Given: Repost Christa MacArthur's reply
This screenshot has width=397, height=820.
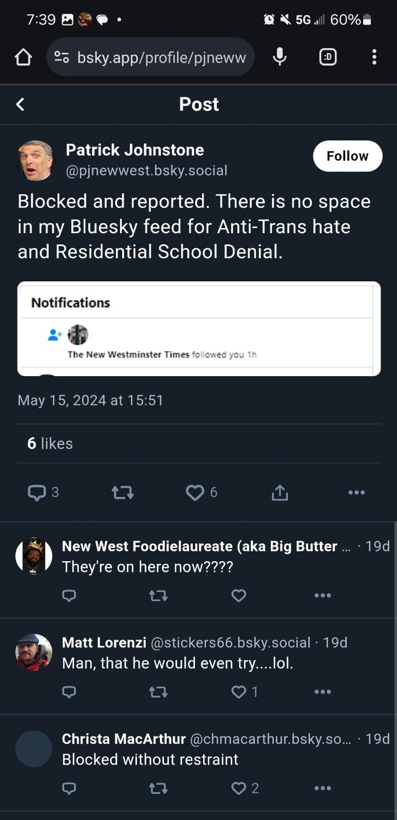Looking at the screenshot, I should (x=158, y=788).
